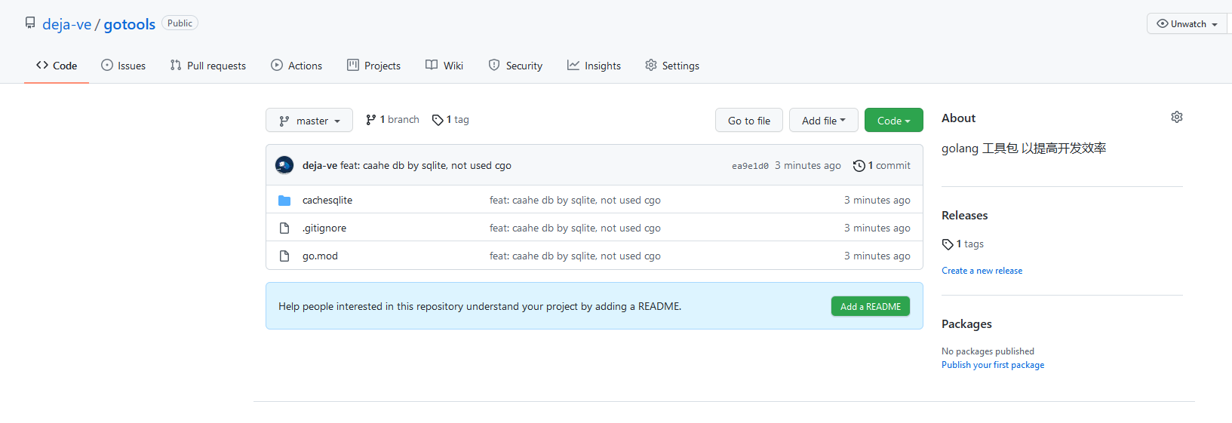The width and height of the screenshot is (1232, 423).
Task: Open the Publish your first package link
Action: point(992,365)
